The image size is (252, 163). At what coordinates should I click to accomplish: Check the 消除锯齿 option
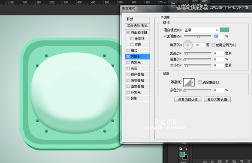[x=199, y=82]
